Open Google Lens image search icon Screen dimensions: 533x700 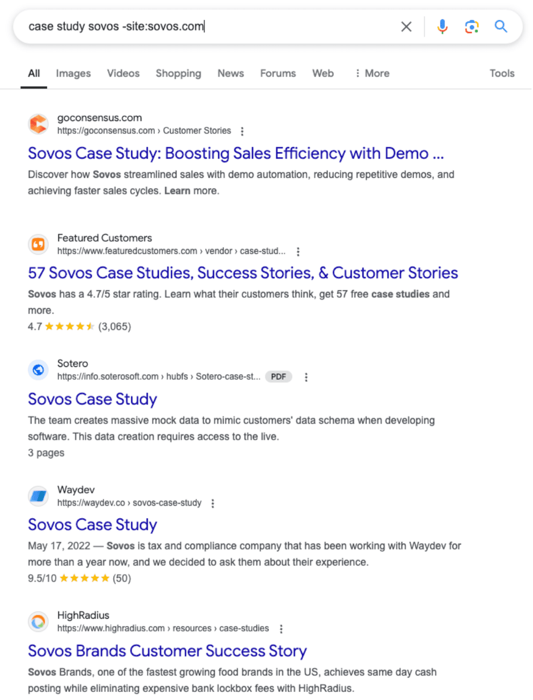click(472, 26)
